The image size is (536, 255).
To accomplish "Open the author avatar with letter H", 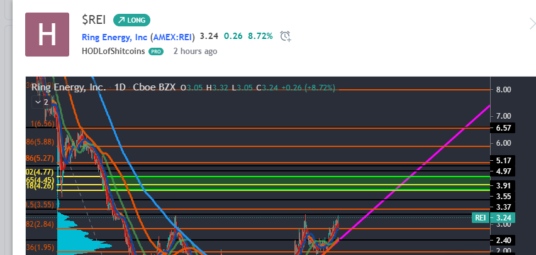I will (47, 35).
